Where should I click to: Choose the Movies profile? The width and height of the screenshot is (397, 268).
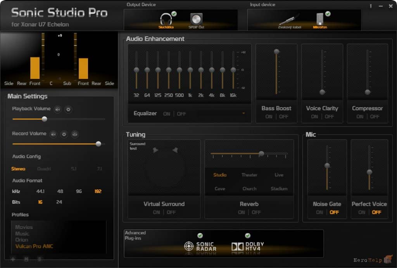coord(24,227)
